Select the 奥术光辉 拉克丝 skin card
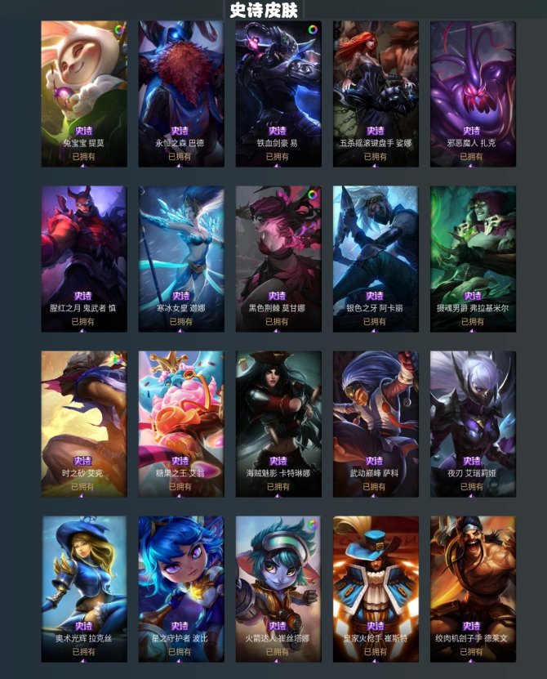 click(x=84, y=589)
